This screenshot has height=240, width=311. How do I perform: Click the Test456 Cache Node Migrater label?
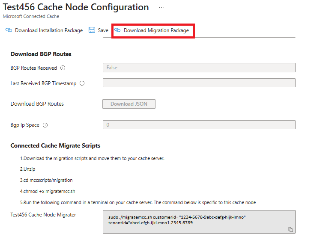tap(43, 214)
